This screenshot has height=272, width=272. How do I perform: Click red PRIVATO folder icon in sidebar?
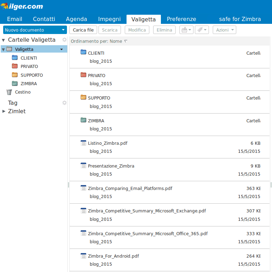coord(15,66)
